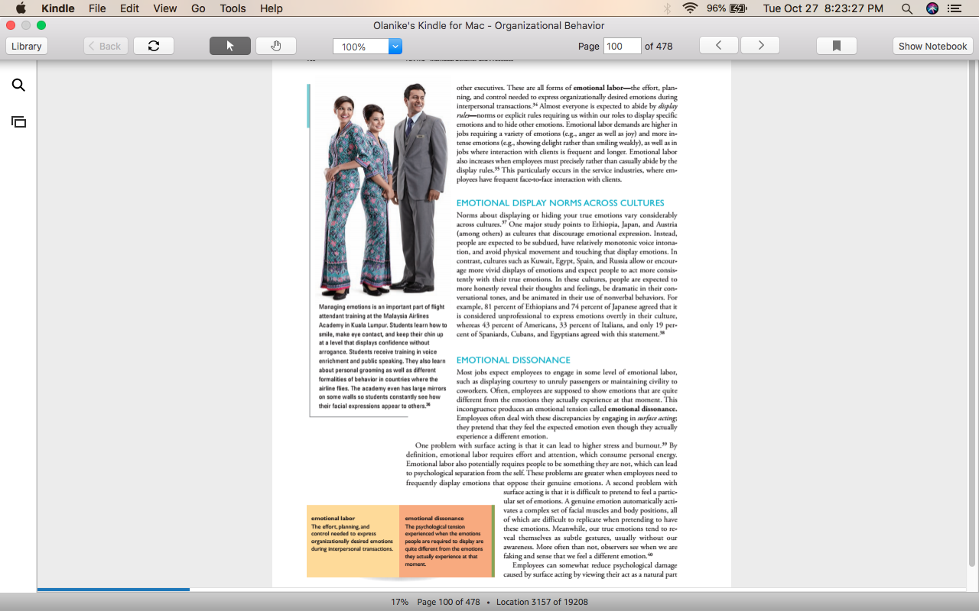
Task: Click the Bluetooth status icon
Action: [x=667, y=8]
